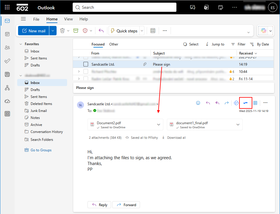The image size is (280, 214).
Task: Open the app launcher waffle grid
Action: (7, 8)
